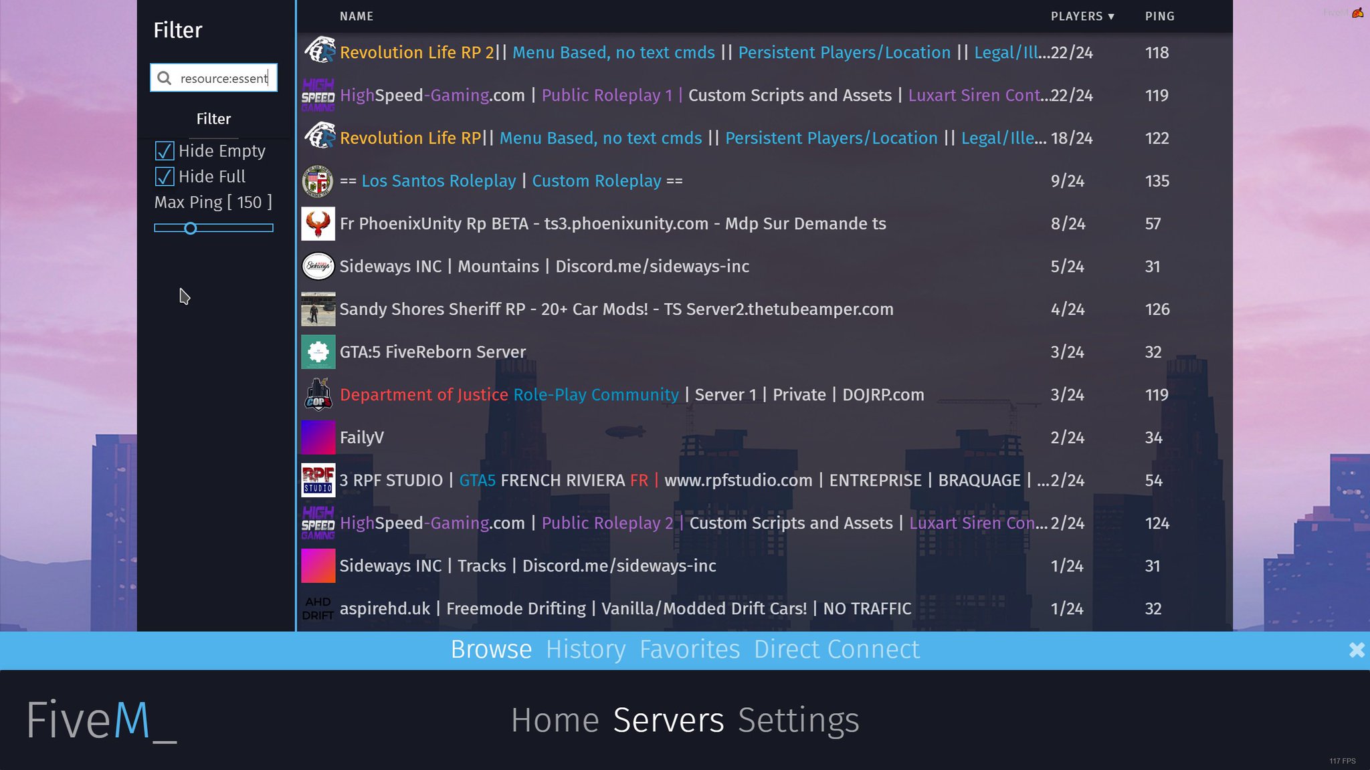Click the HighSpeed-Gaming.com server icon
The height and width of the screenshot is (770, 1370).
pos(317,95)
